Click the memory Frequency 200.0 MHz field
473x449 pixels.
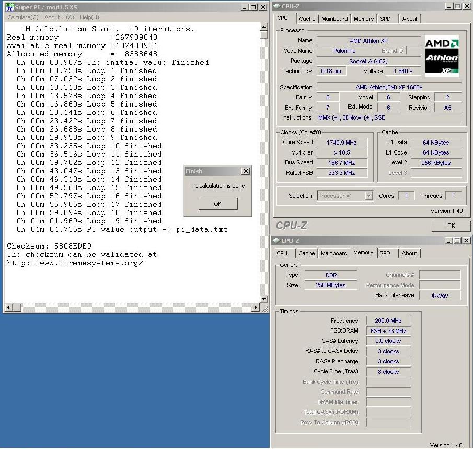(388, 321)
